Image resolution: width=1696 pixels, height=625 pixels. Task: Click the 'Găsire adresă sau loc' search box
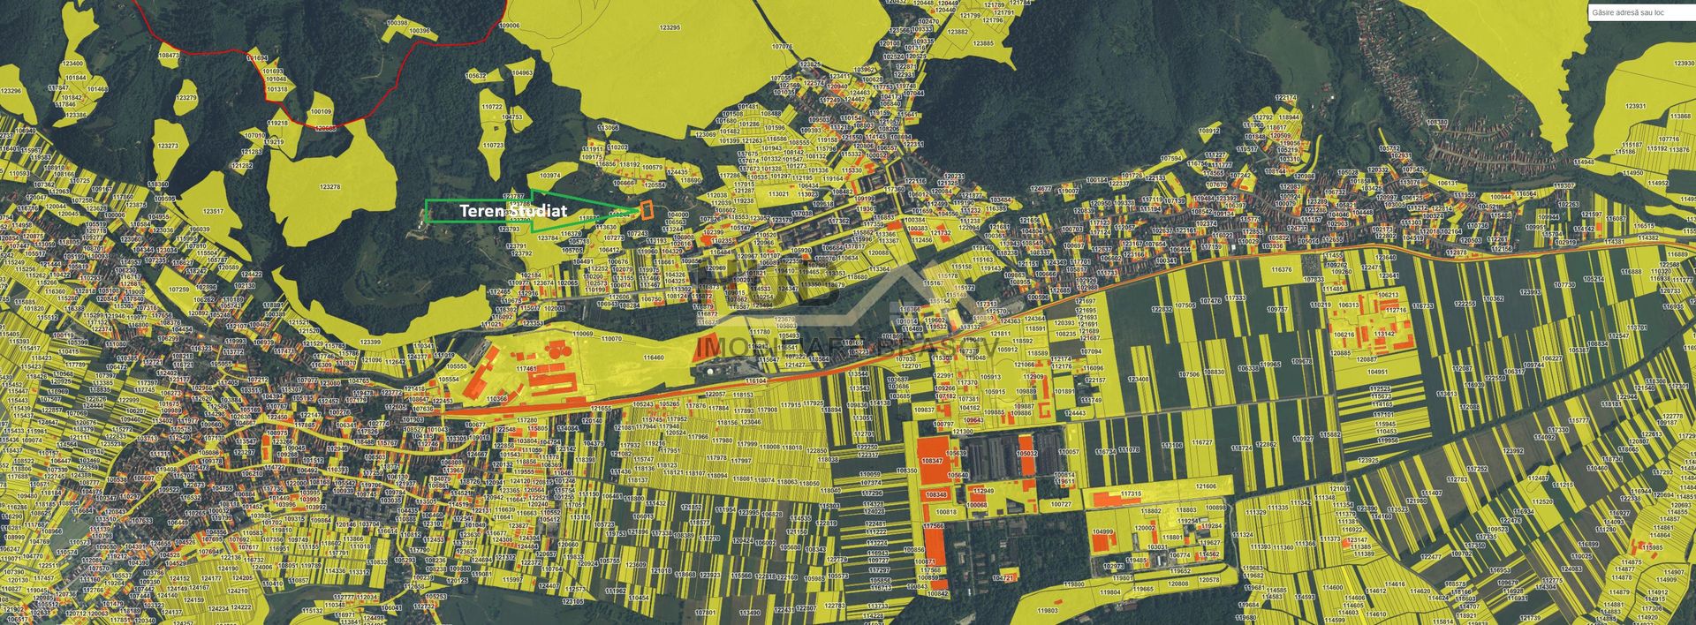(x=1640, y=12)
